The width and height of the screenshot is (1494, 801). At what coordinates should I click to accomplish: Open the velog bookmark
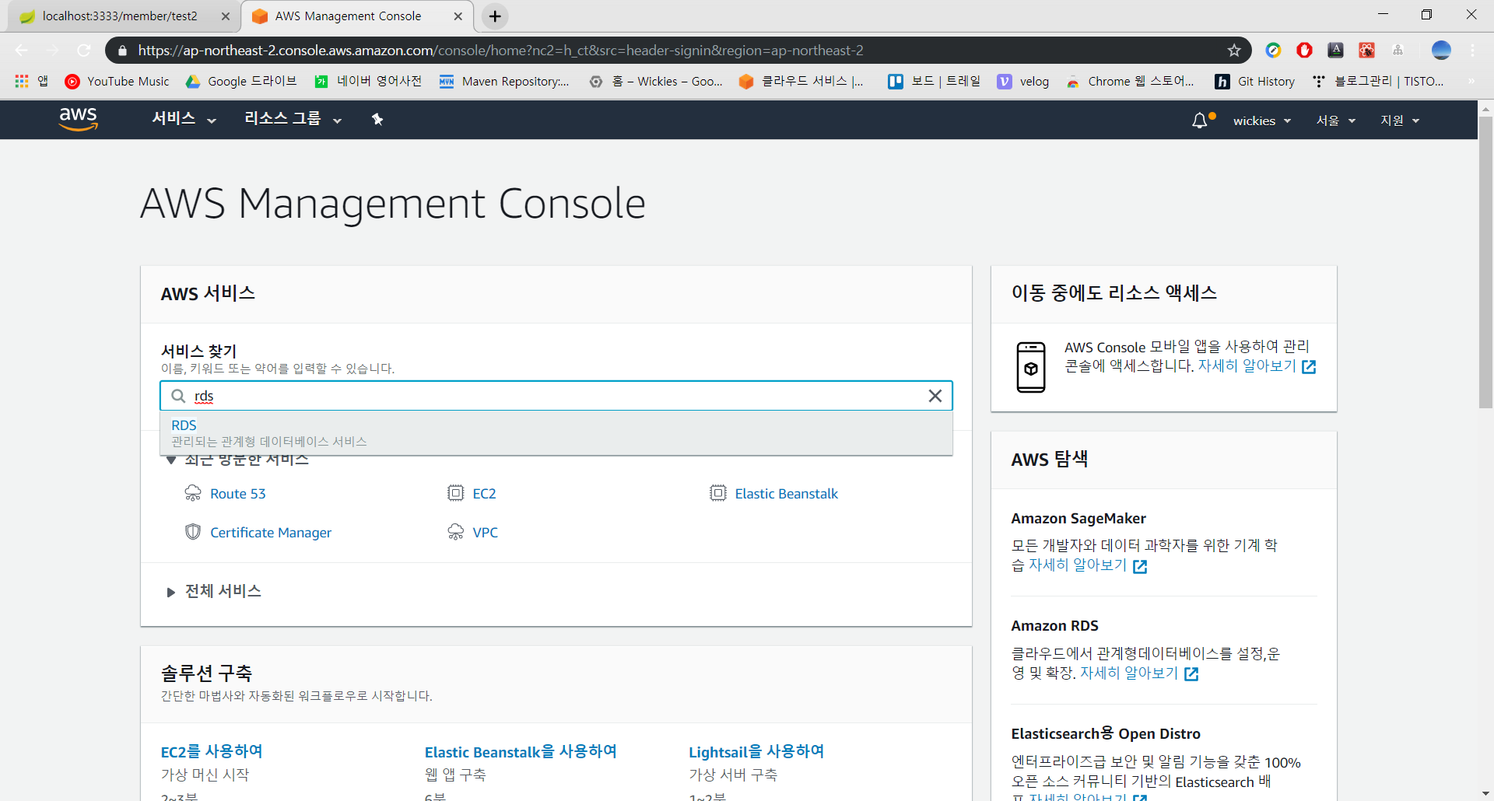pyautogui.click(x=1023, y=81)
